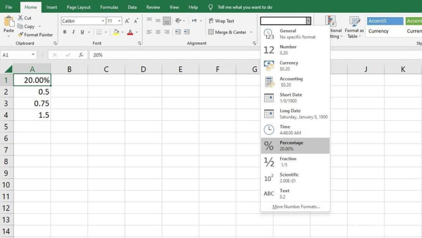
Task: Open the font name dropdown
Action: (x=102, y=21)
